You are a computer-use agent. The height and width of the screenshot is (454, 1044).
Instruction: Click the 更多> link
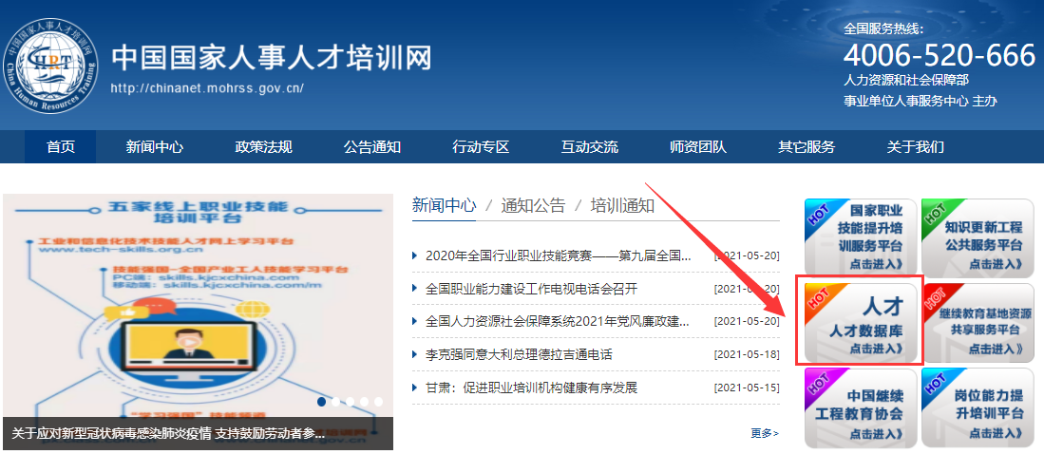point(765,433)
